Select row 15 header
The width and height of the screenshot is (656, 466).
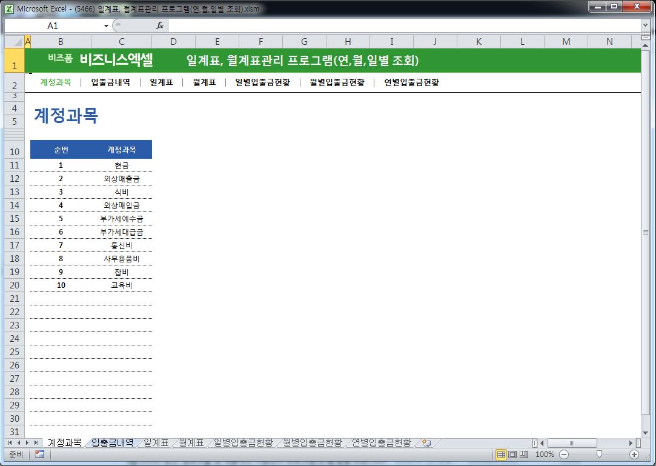pos(15,219)
